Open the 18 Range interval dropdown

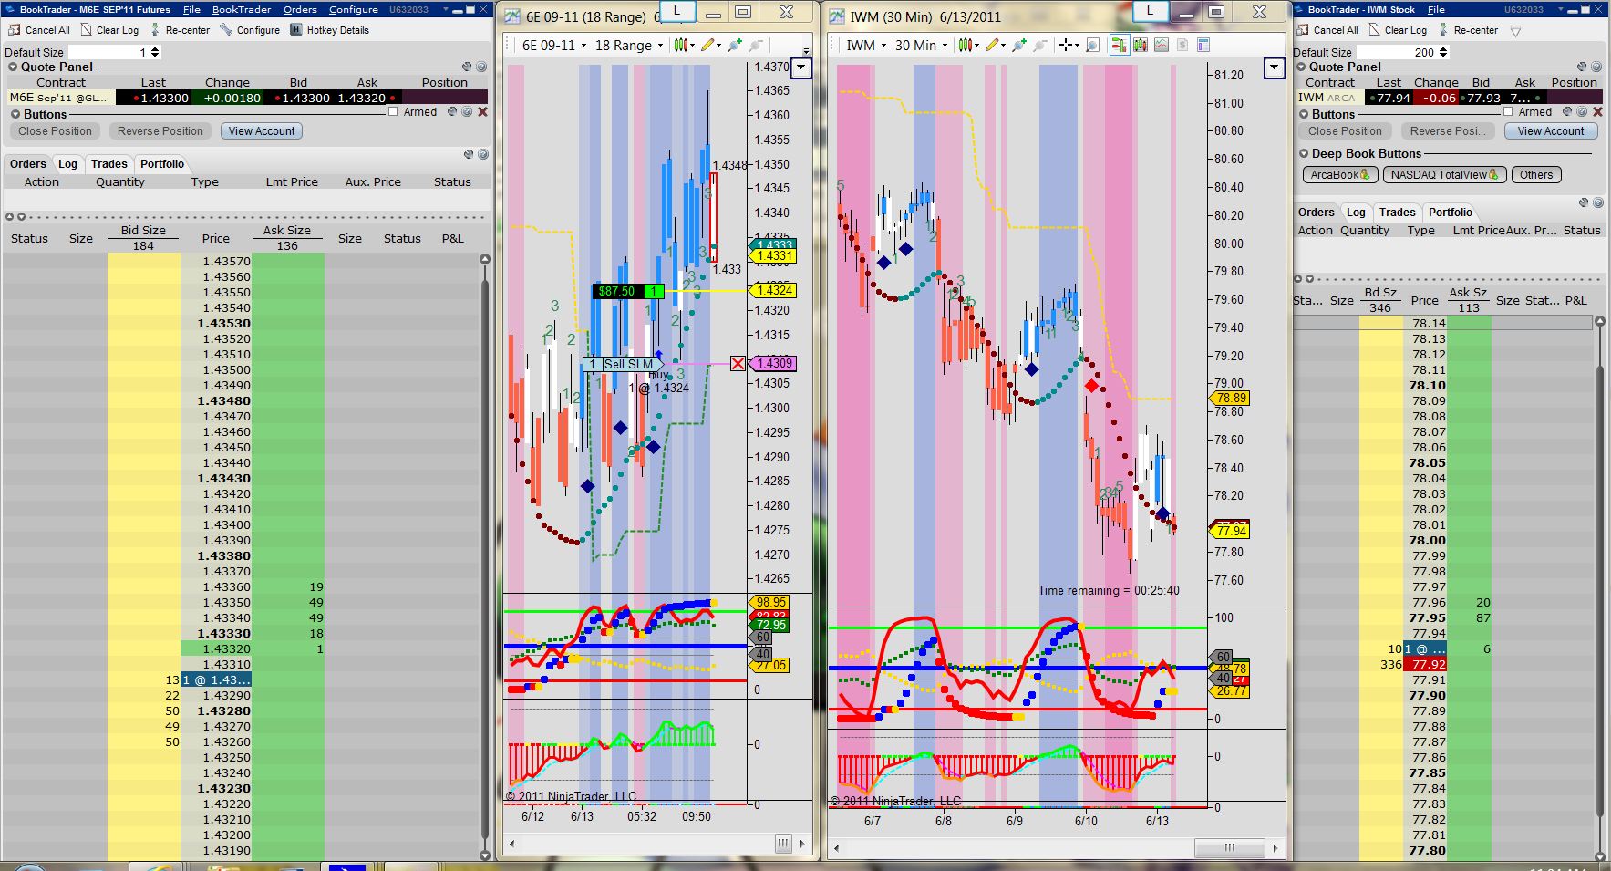(629, 46)
